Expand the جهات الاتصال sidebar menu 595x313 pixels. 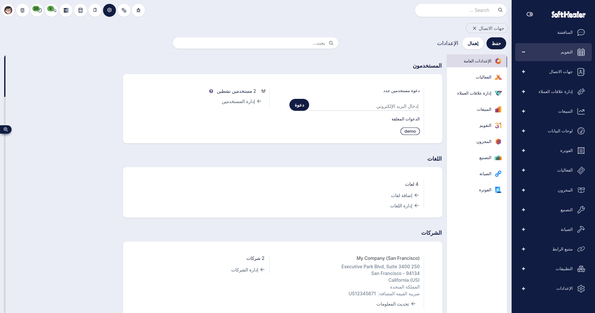click(524, 72)
